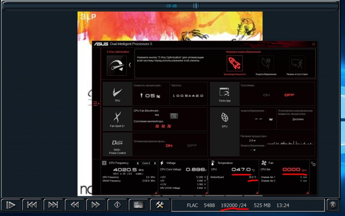This screenshot has width=345, height=216.
Task: Click the Fan monitor icon
Action: pos(264,163)
